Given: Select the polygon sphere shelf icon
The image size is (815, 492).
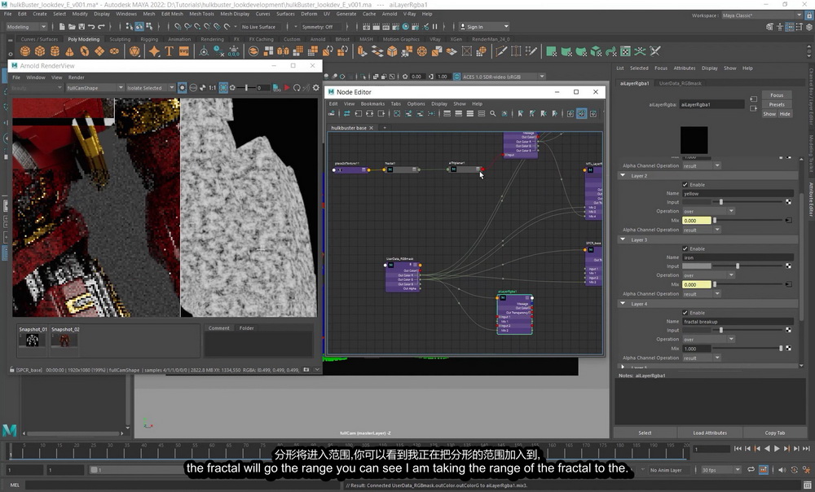Looking at the screenshot, I should (x=25, y=51).
